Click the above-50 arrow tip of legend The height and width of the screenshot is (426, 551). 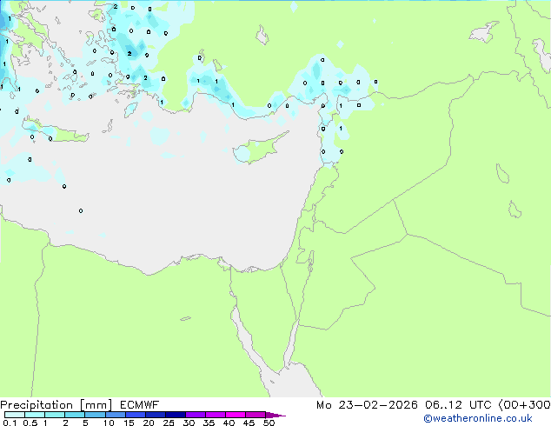coord(275,415)
